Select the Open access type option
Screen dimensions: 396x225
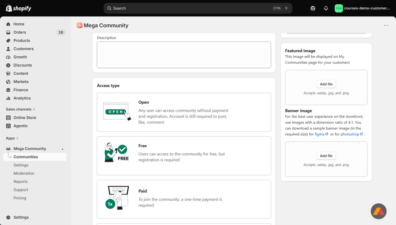click(184, 112)
